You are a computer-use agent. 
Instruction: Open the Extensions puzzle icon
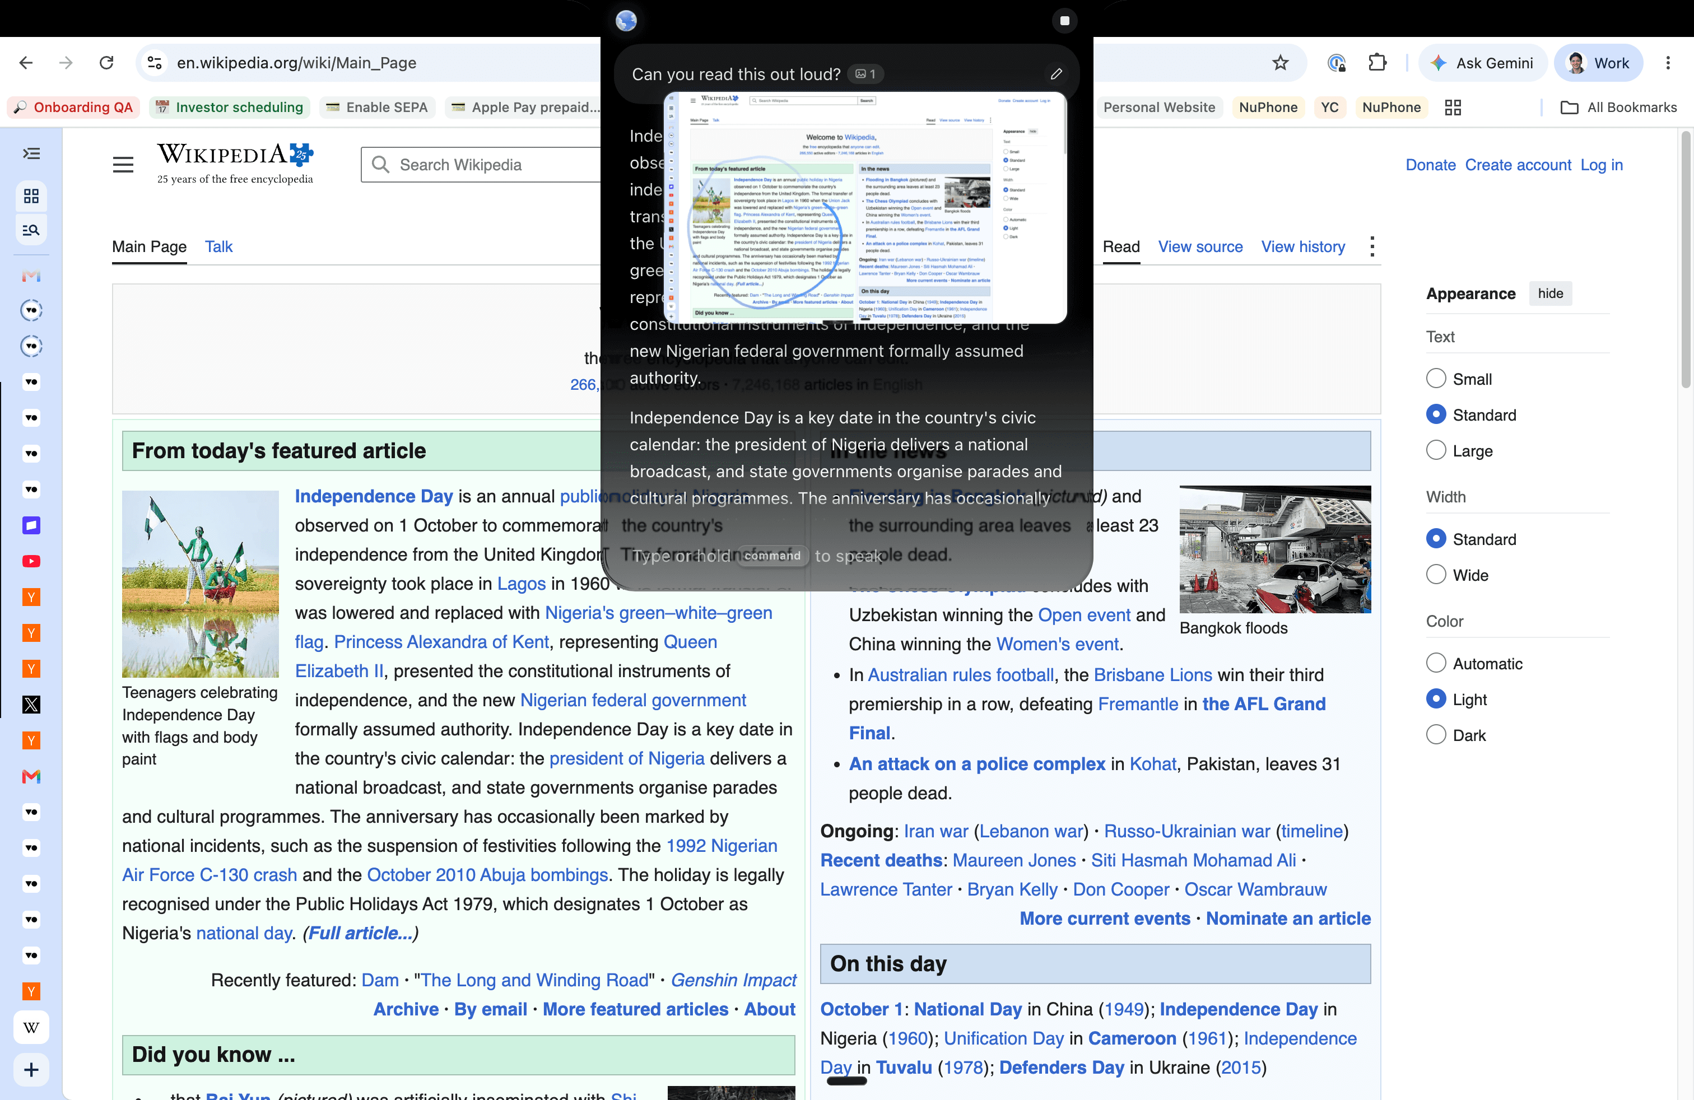click(1377, 63)
